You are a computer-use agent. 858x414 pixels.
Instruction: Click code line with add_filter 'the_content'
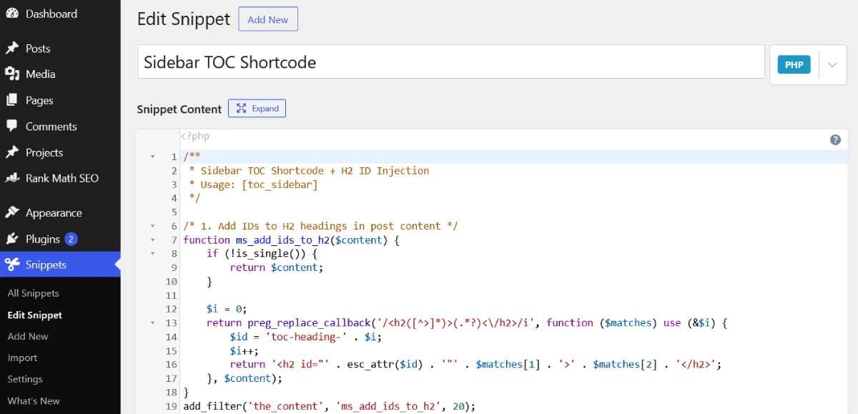[330, 406]
